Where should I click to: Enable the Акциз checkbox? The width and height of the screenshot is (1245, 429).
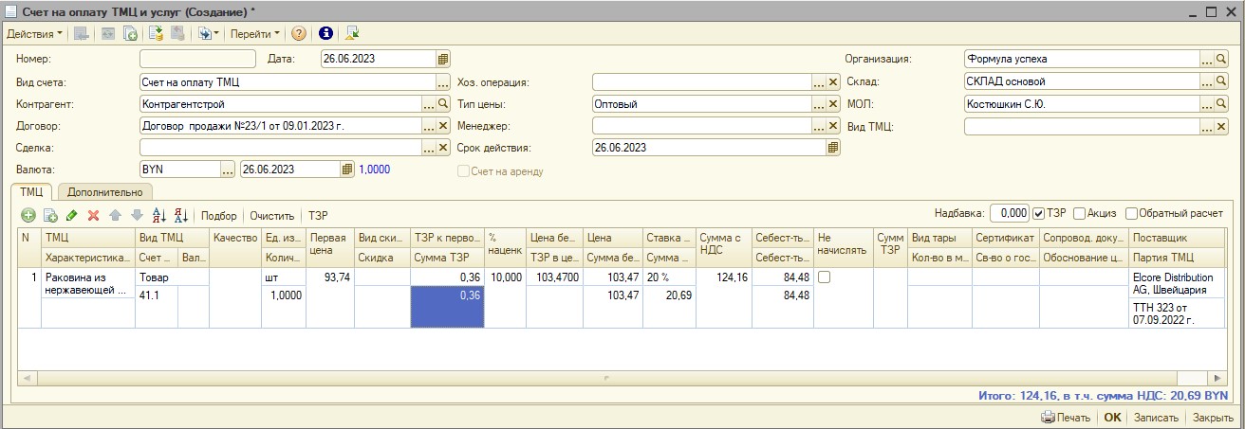pos(1079,213)
